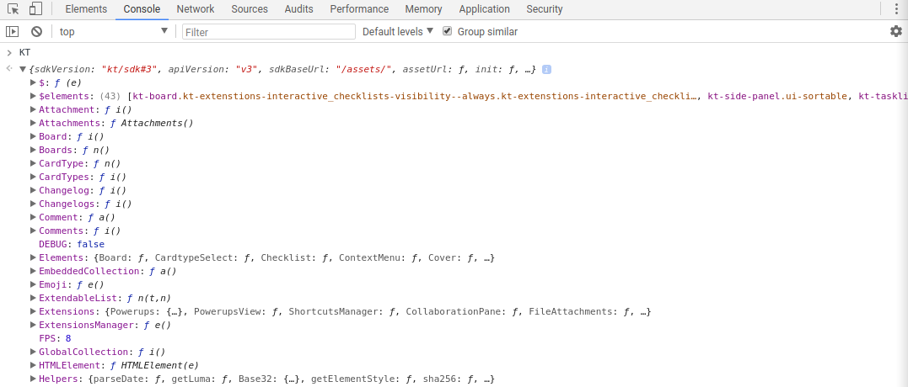Click the Attachments() function text

point(157,123)
